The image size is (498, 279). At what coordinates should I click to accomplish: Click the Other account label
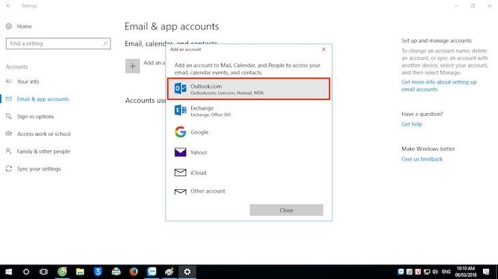click(207, 191)
